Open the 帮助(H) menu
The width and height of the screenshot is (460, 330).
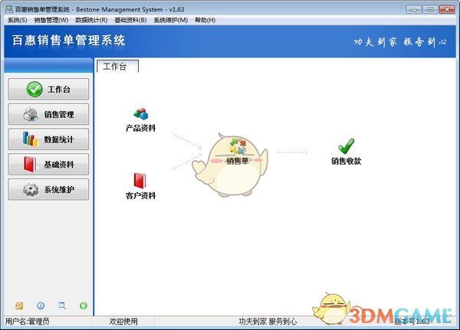205,20
